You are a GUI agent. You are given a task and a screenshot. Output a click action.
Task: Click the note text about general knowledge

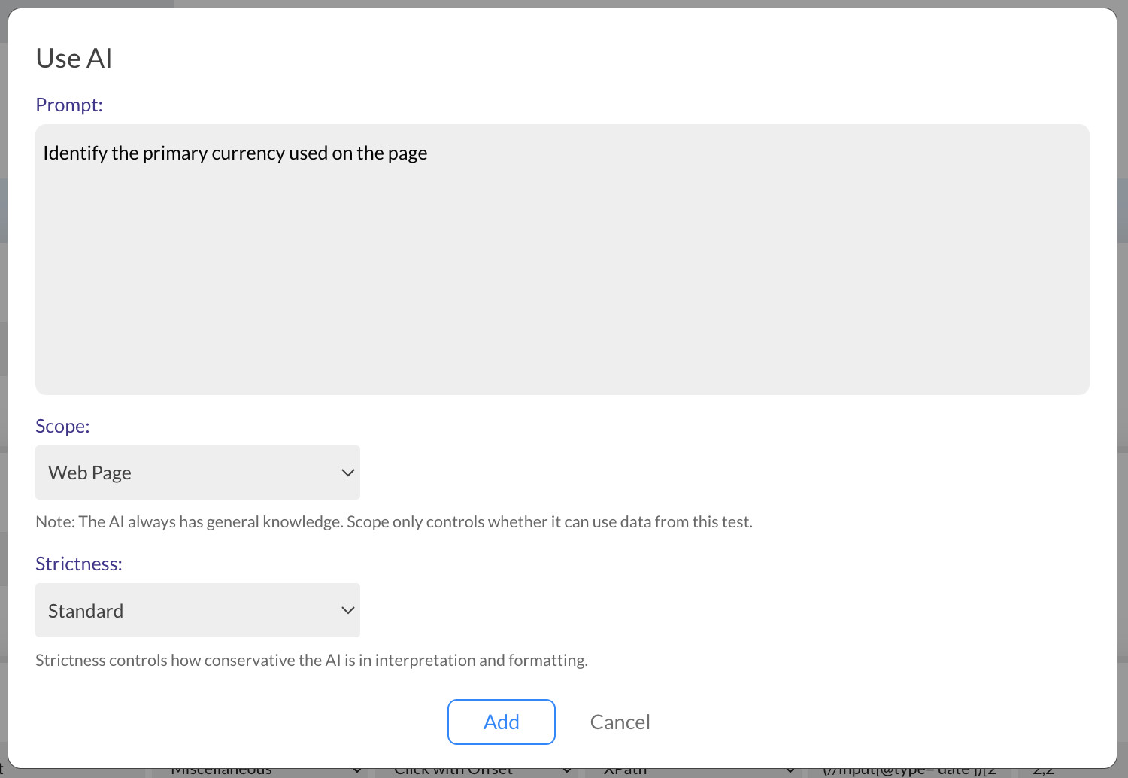393,521
